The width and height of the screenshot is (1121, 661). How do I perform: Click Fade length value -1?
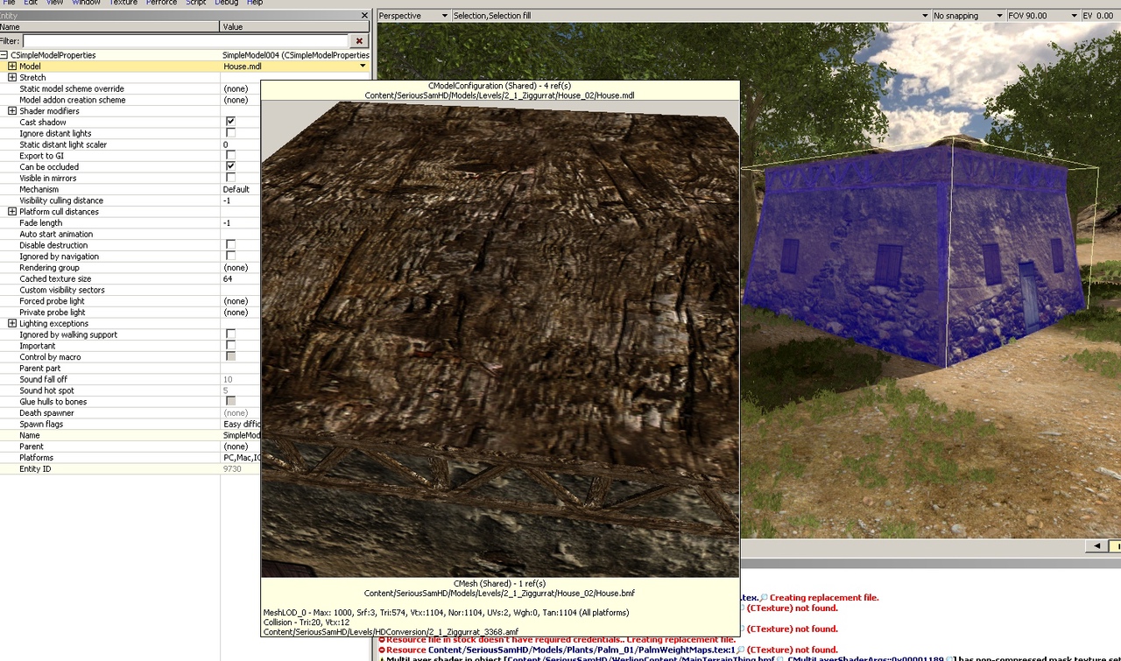point(227,223)
